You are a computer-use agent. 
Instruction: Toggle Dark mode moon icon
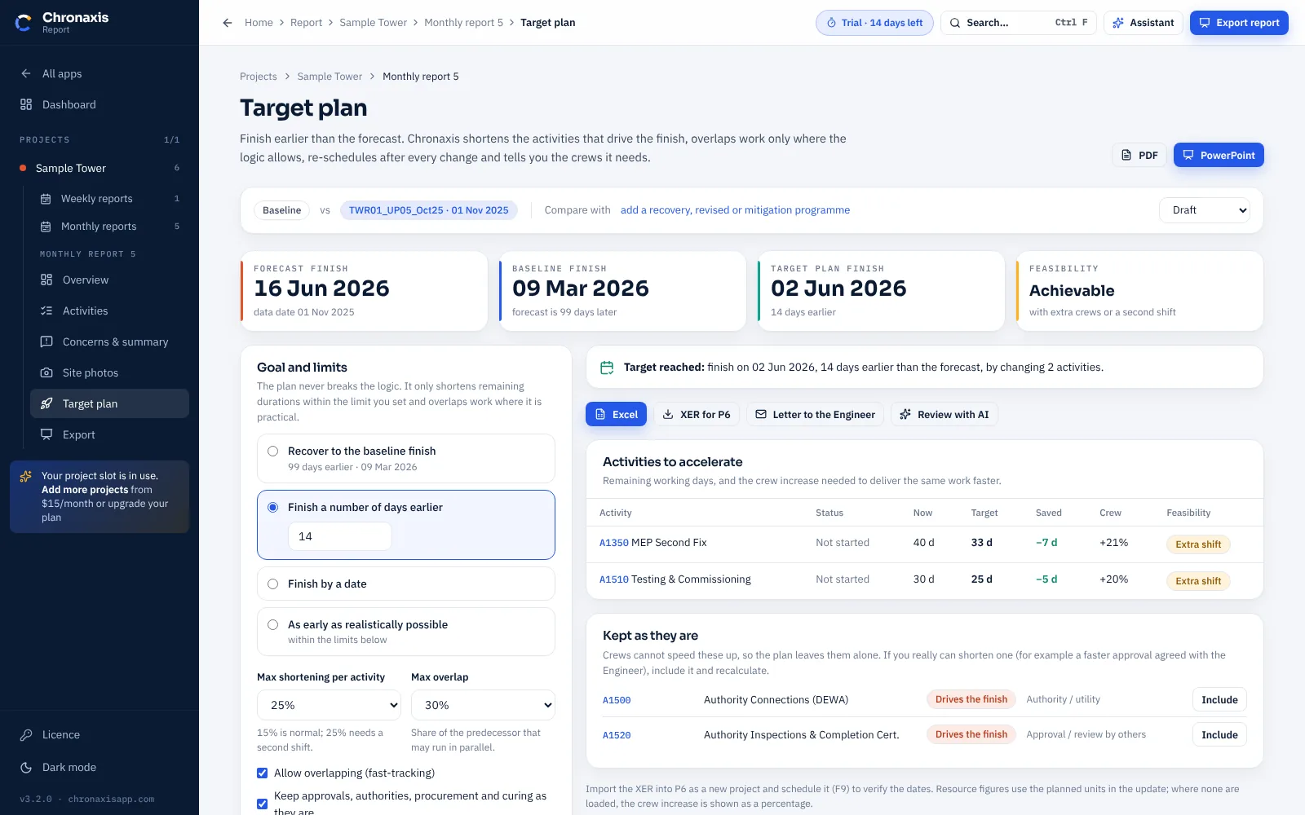(x=26, y=767)
